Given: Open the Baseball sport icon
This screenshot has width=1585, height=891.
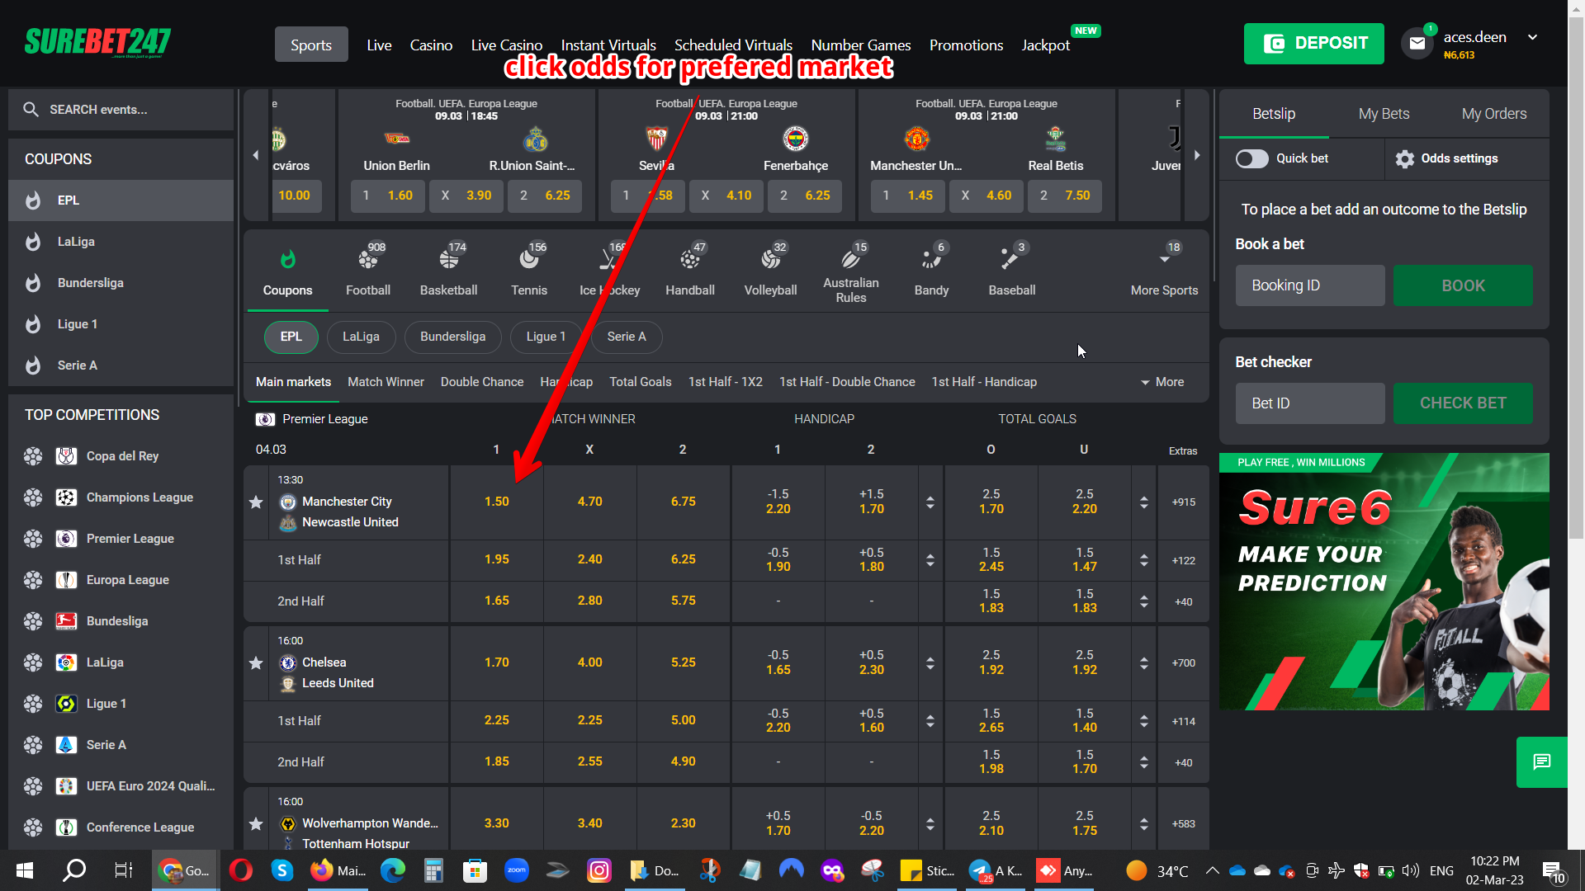Looking at the screenshot, I should coord(1011,260).
